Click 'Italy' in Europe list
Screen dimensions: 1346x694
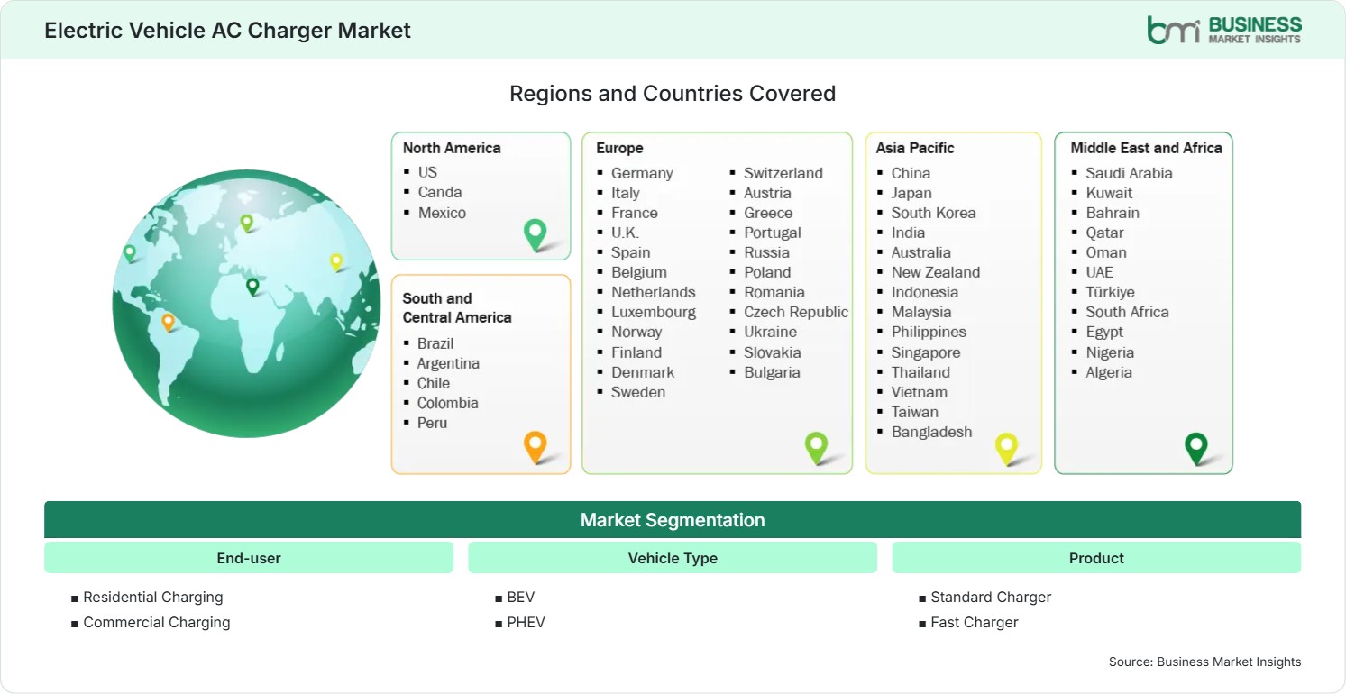pyautogui.click(x=626, y=193)
